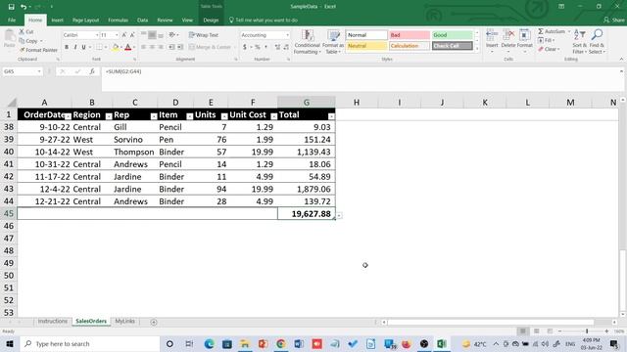Click the Format as Table button

point(333,41)
